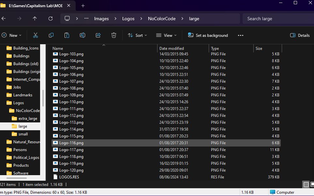Expand the chevron after Images breadcrumb
Image resolution: width=314 pixels, height=196 pixels.
[x=115, y=19]
